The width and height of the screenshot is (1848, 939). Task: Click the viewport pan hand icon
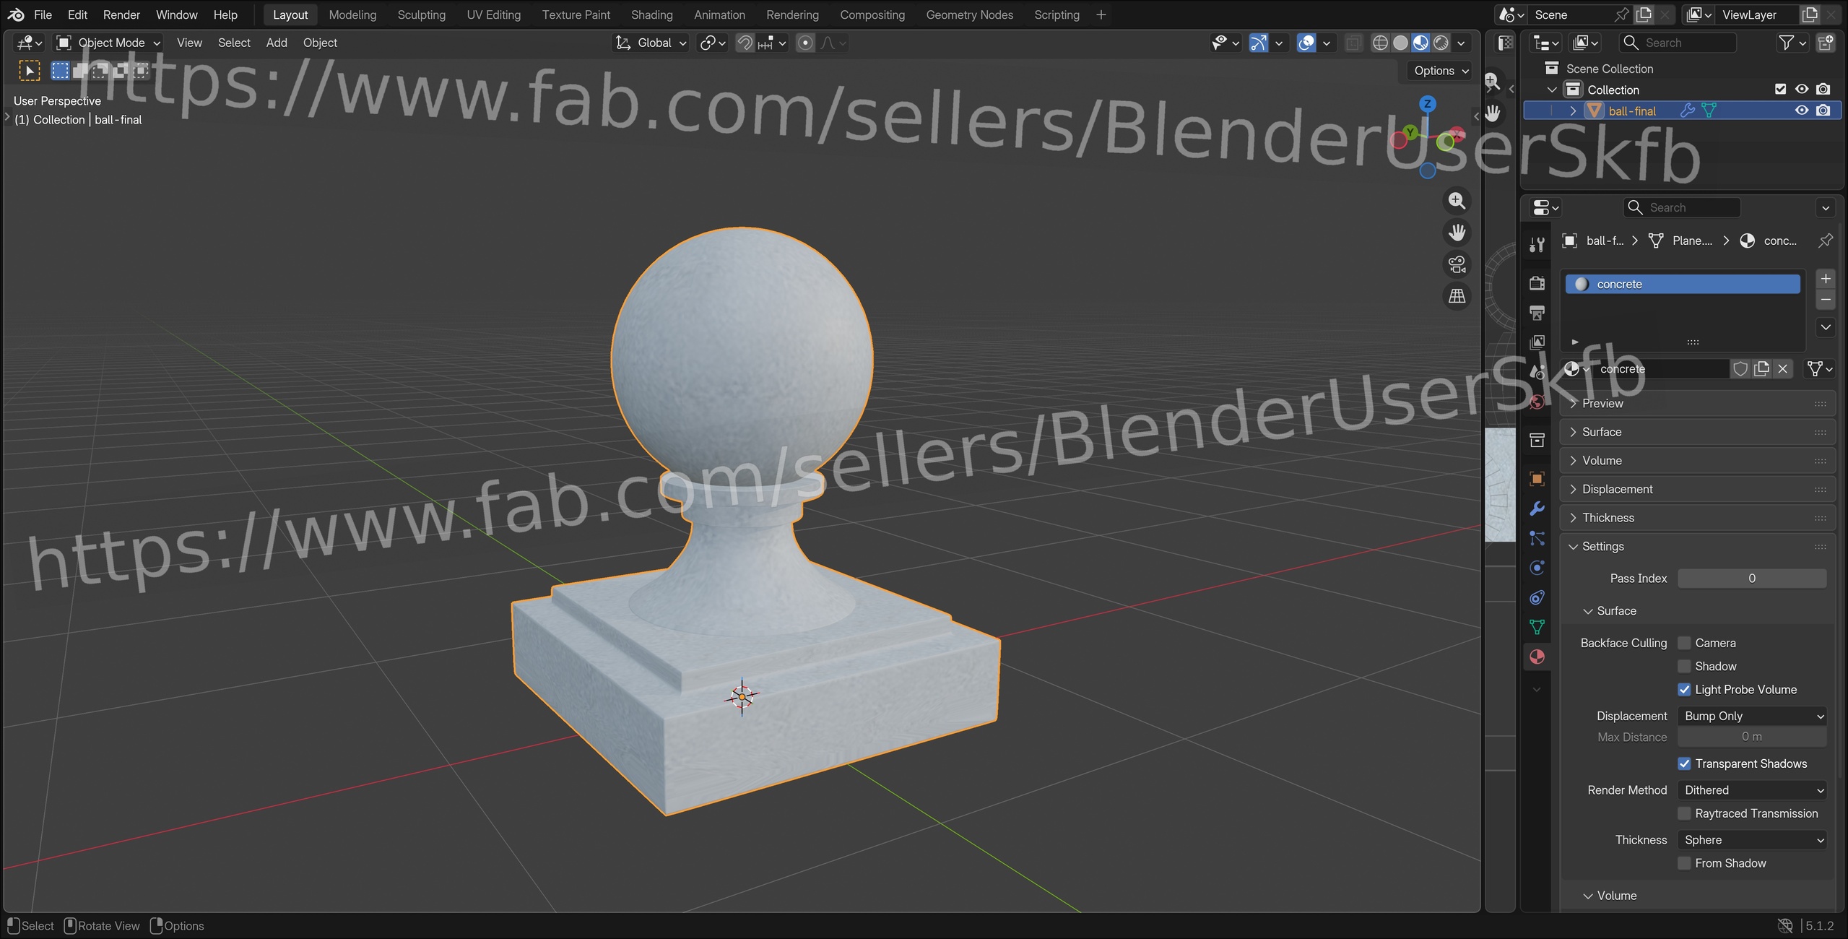pyautogui.click(x=1457, y=233)
